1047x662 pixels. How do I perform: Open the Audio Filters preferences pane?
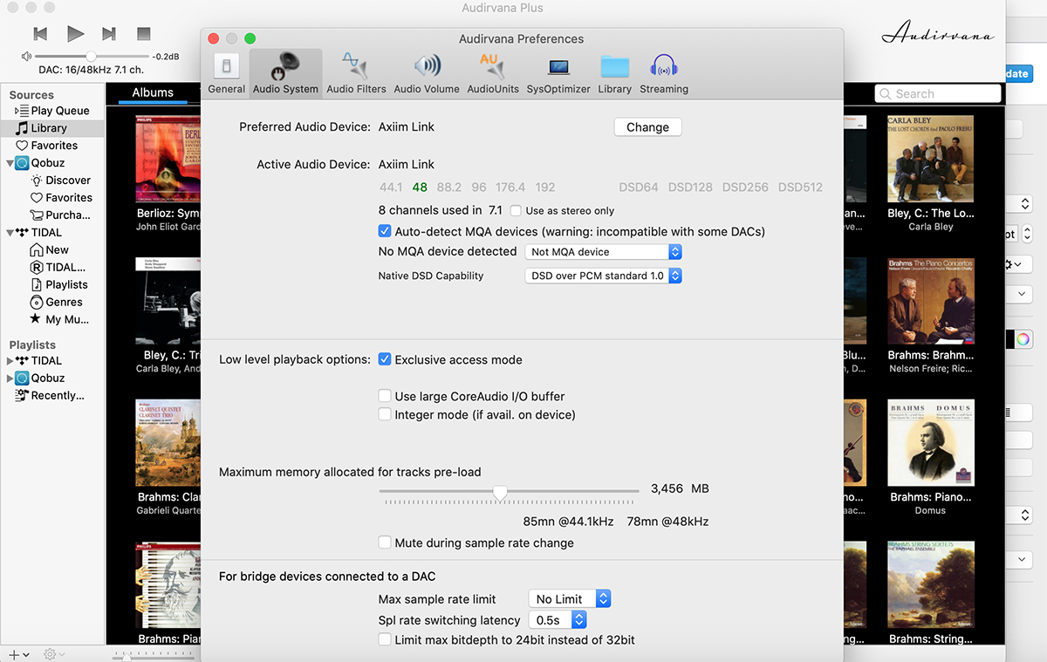pos(356,73)
